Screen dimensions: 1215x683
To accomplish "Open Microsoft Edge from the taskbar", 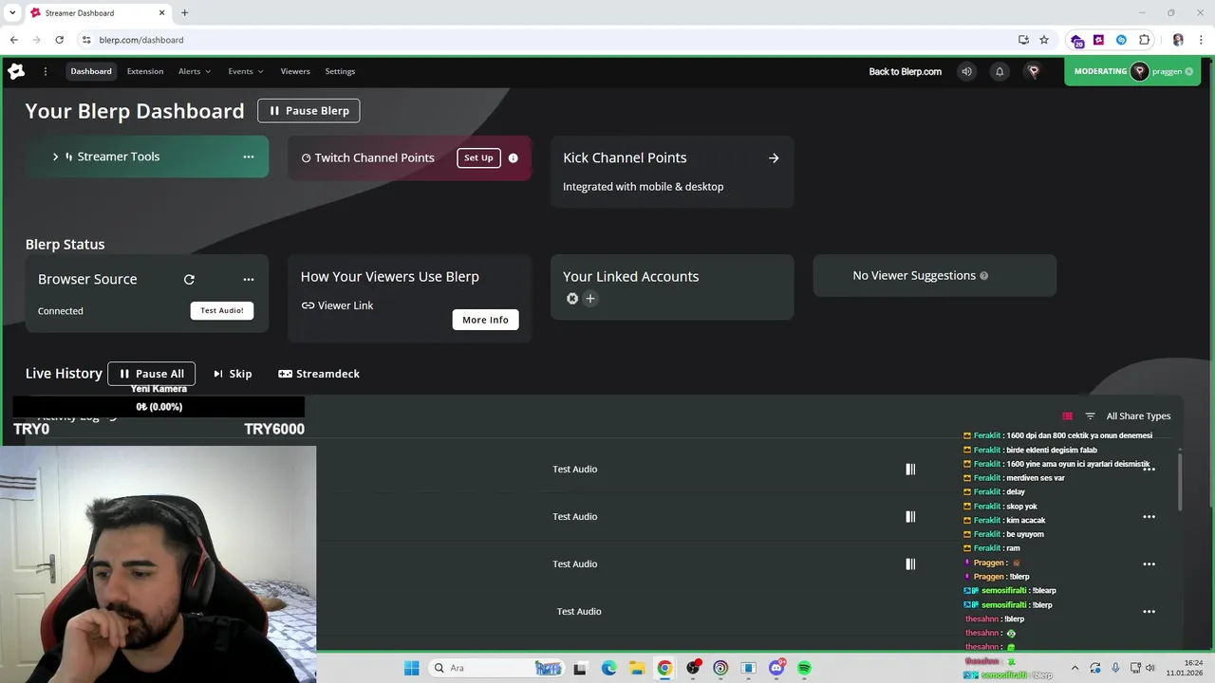I will [x=608, y=668].
